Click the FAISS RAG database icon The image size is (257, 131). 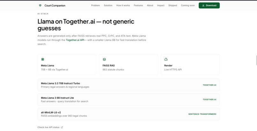104,59
